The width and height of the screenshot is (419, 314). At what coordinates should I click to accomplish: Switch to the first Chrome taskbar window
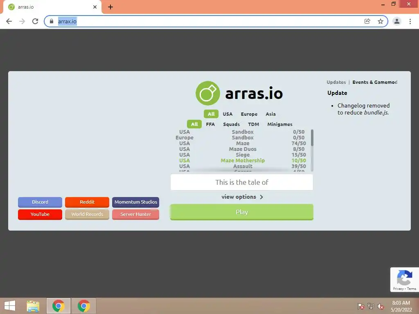click(59, 306)
